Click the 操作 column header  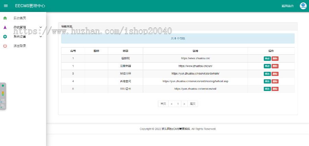pos(271,51)
